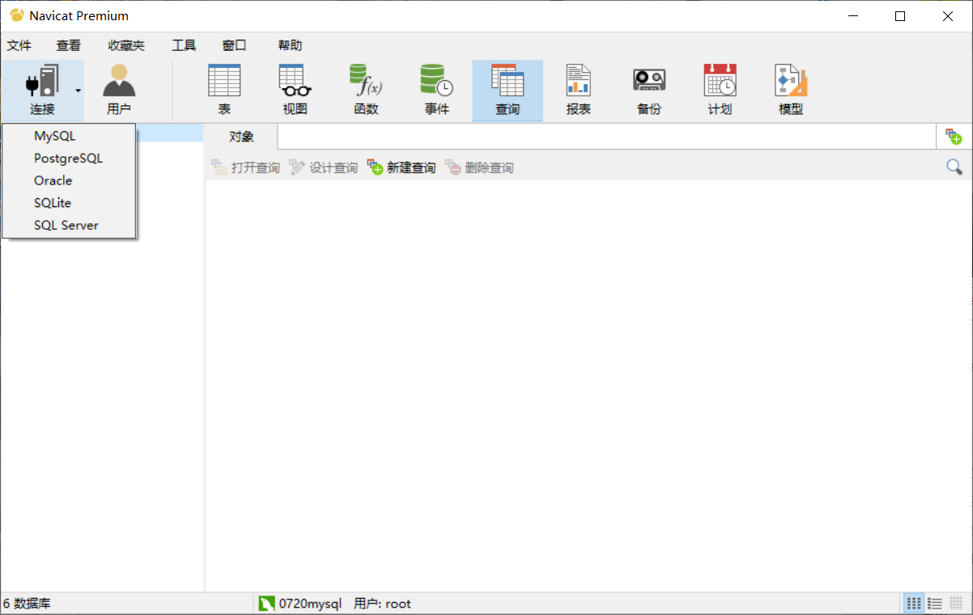Open the 工具 (Tools) menu
This screenshot has height=615, width=973.
[183, 45]
